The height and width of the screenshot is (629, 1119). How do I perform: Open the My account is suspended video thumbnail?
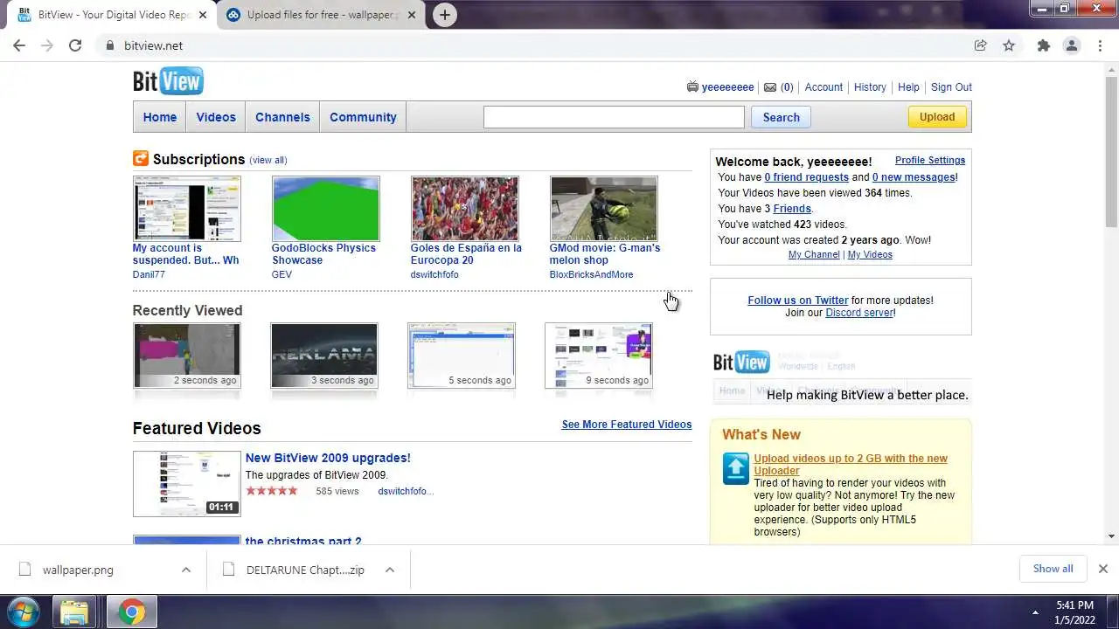(186, 209)
